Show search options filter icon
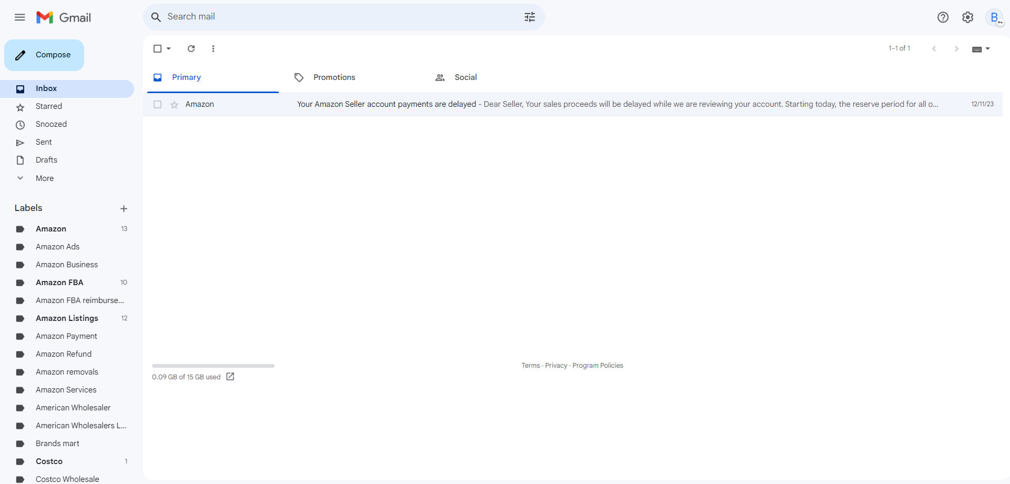 [530, 17]
